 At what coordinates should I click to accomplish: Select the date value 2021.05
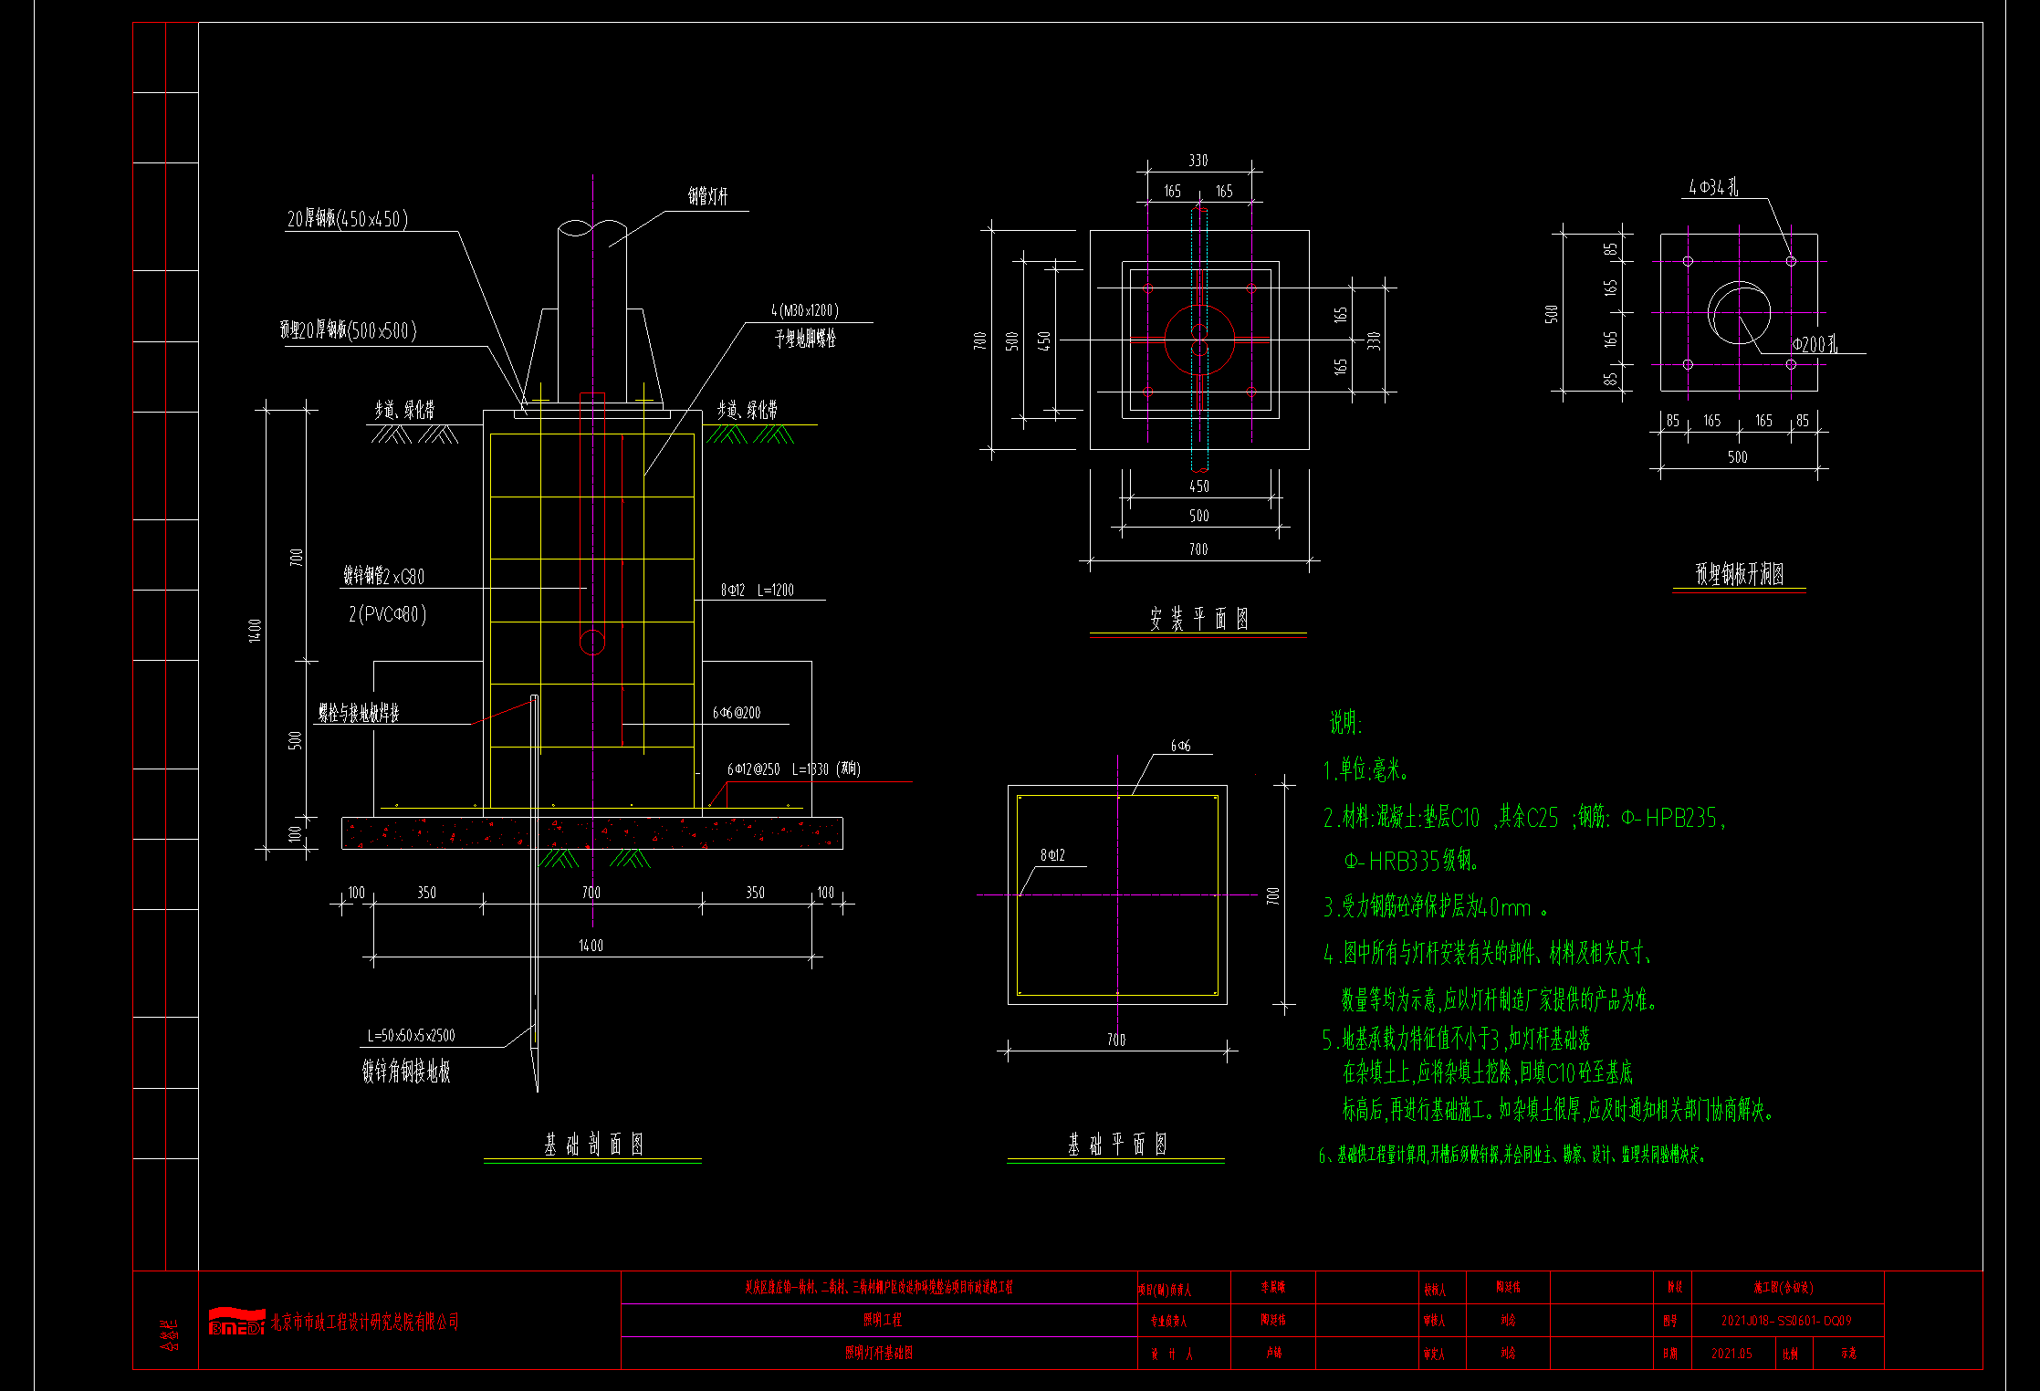click(x=1731, y=1353)
